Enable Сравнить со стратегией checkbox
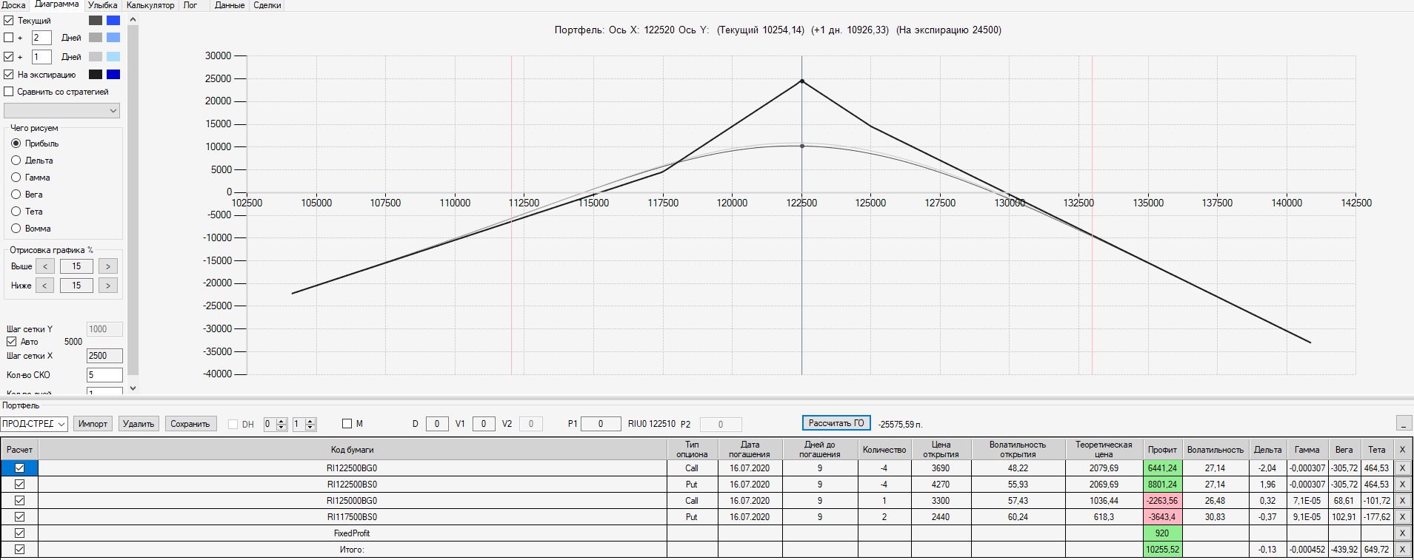This screenshot has height=560, width=1414. (9, 92)
